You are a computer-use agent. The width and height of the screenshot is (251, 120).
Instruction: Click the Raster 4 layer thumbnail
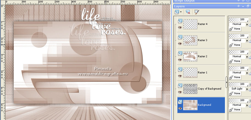[190, 24]
